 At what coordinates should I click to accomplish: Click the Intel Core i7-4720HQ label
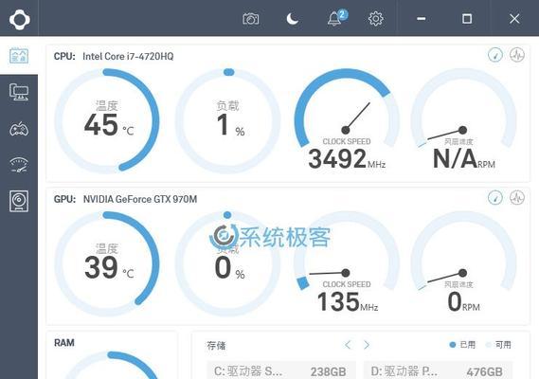click(128, 57)
